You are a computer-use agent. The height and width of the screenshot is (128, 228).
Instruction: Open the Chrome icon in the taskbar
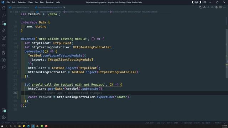[x=37, y=126]
